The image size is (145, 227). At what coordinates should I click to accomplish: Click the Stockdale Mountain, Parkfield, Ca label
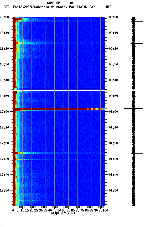[63, 7]
